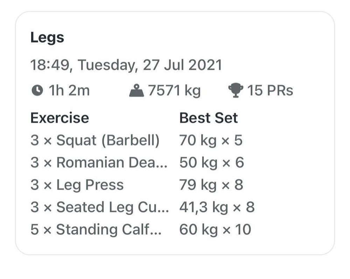
Task: Tap the 41,3 kg × 8 best set
Action: (217, 207)
